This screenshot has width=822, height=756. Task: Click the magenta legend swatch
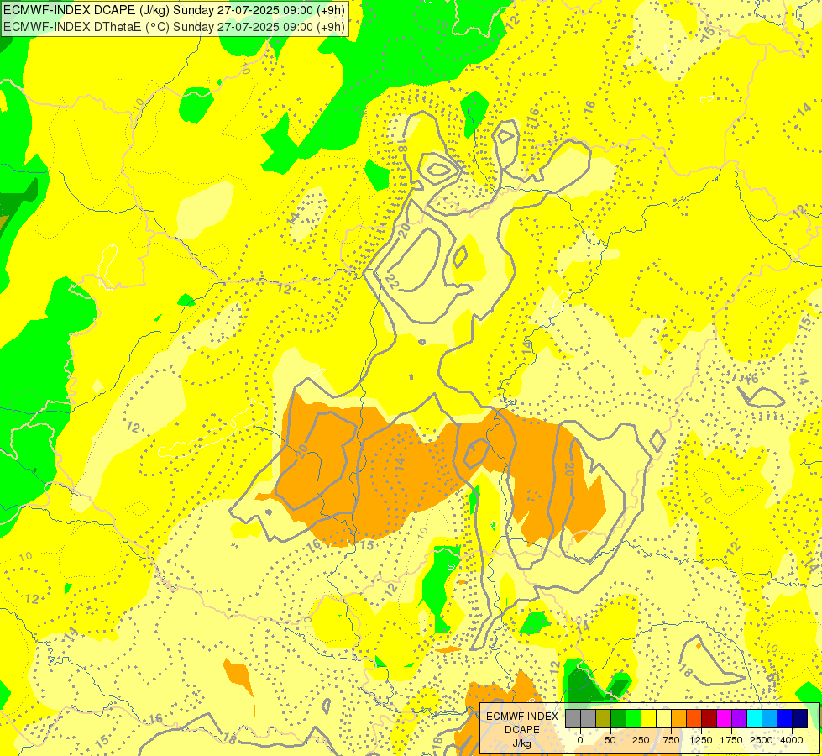(x=724, y=718)
